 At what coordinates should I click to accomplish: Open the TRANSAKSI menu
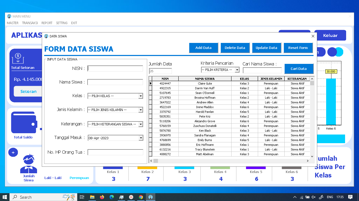pyautogui.click(x=30, y=23)
